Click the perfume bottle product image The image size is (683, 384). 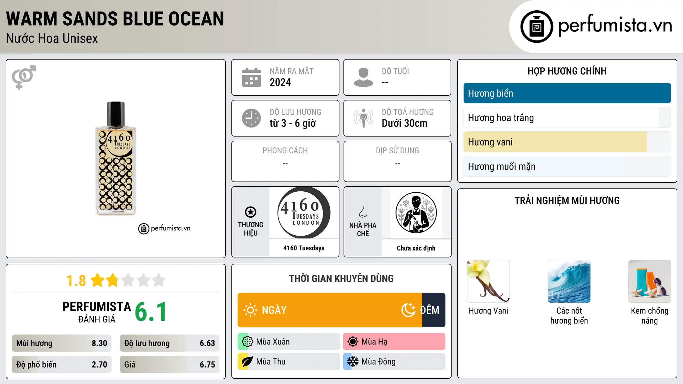tap(116, 158)
